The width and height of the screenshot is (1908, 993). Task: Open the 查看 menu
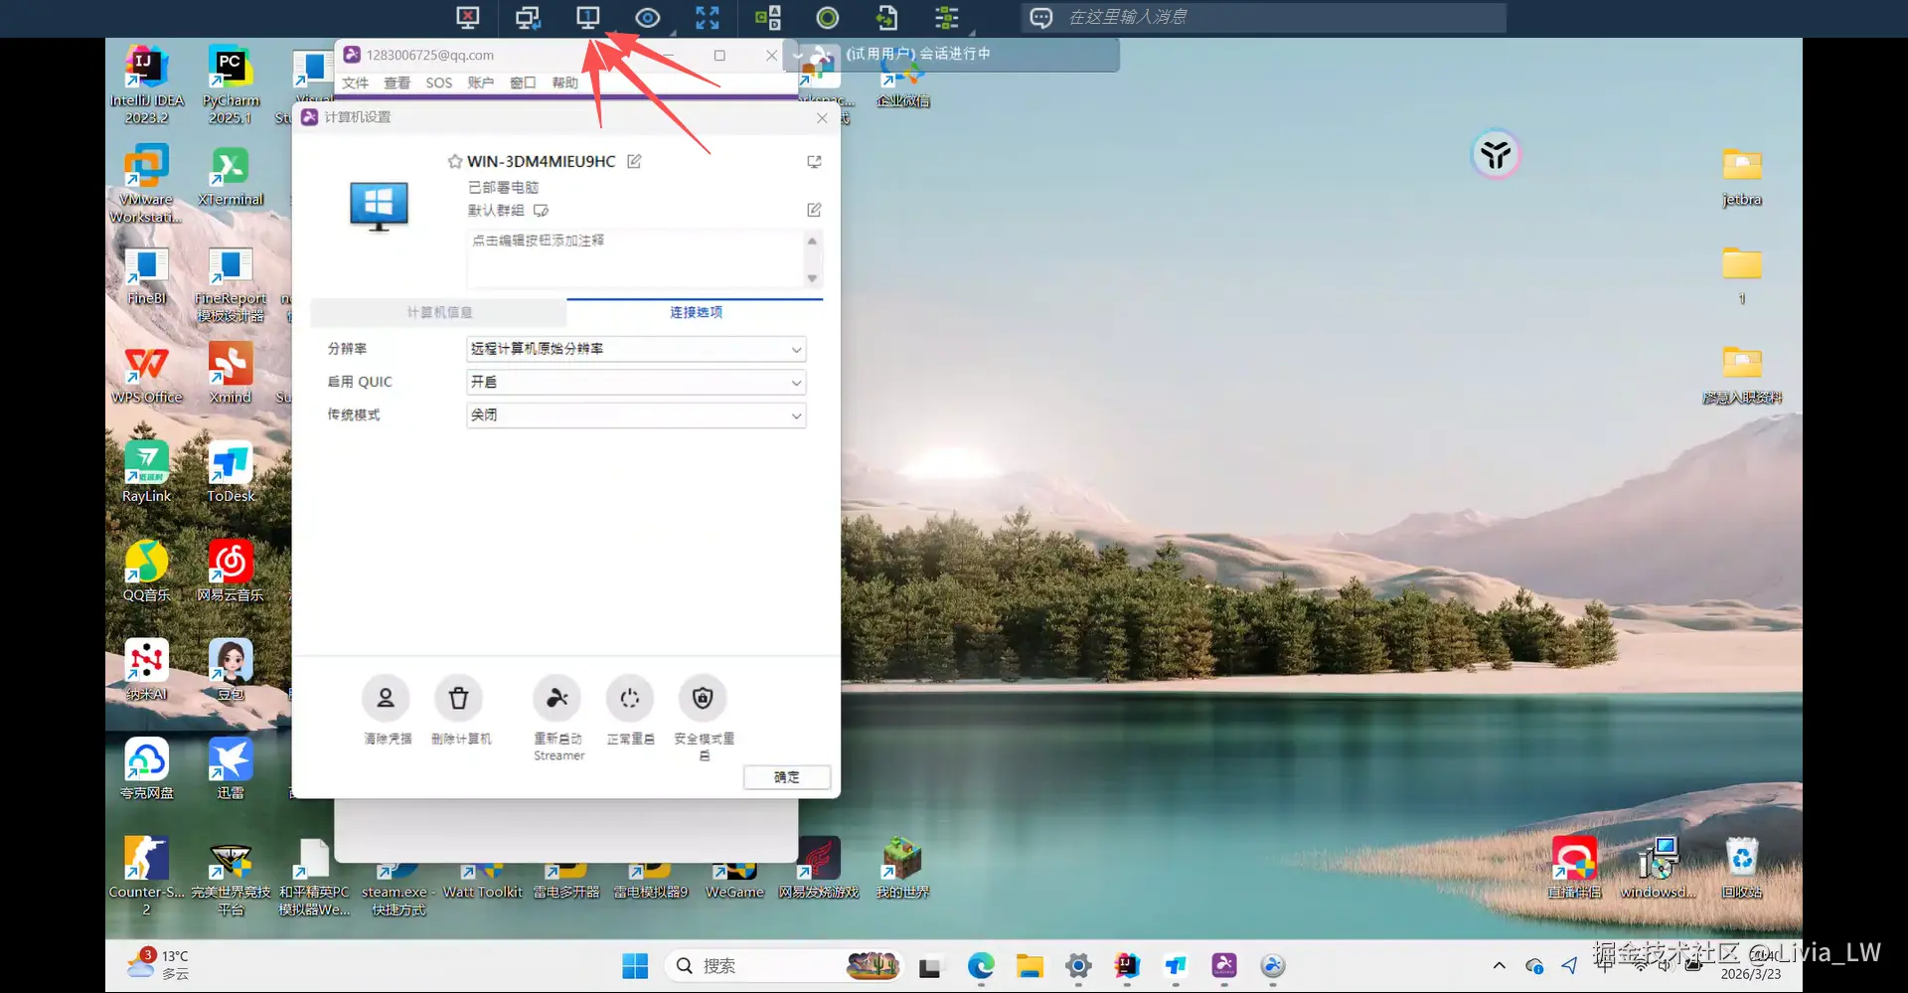pos(397,83)
